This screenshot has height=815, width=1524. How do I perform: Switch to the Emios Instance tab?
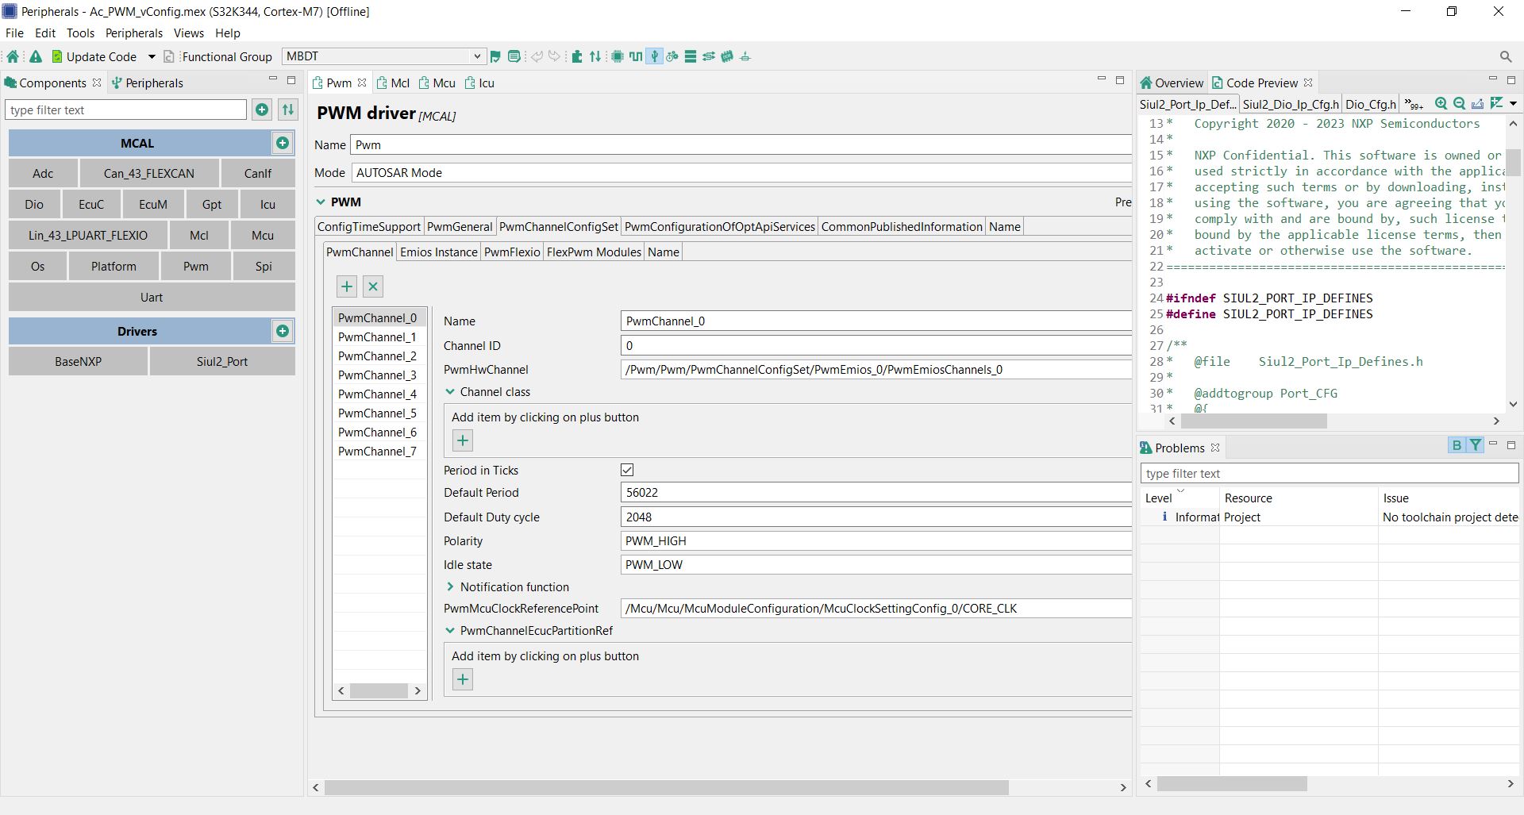click(437, 252)
